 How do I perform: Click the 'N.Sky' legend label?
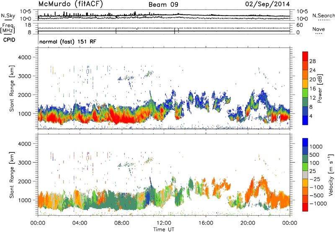pos(8,15)
